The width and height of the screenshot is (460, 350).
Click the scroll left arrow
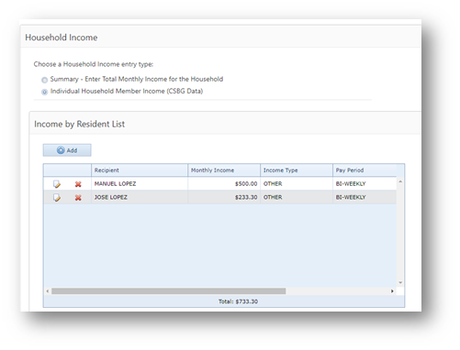tap(48, 291)
